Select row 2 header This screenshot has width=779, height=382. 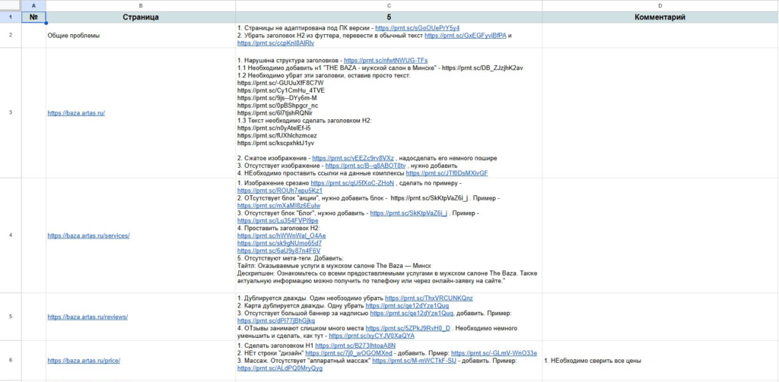(11, 36)
